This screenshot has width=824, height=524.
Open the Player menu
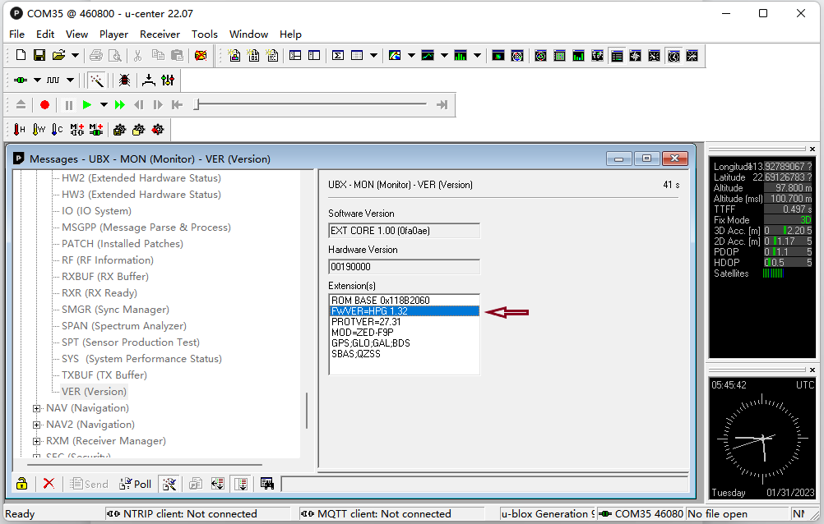[113, 34]
